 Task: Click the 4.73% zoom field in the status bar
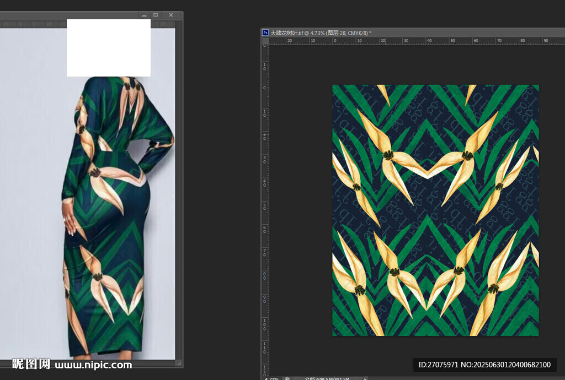(271, 378)
